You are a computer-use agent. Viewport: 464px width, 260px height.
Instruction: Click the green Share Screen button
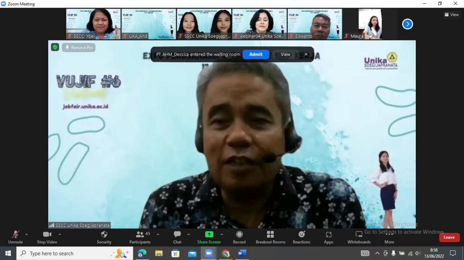click(209, 237)
